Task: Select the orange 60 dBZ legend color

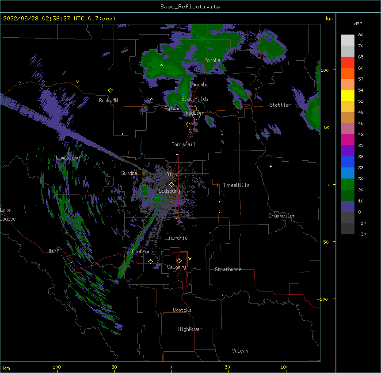Action: click(x=347, y=73)
